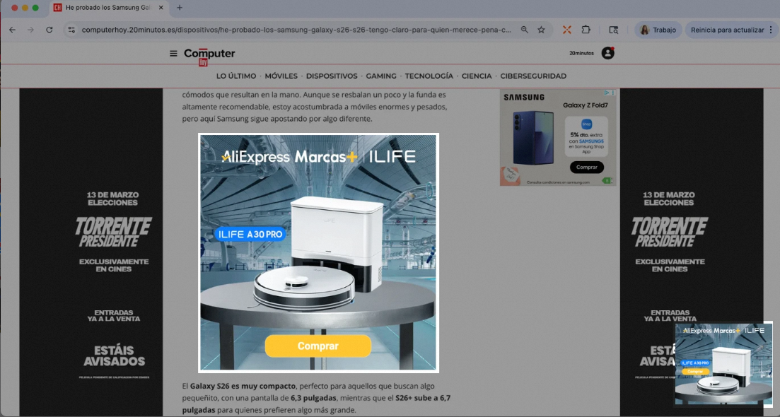
Task: Go to the DISPOSITIVOS section
Action: pos(332,76)
